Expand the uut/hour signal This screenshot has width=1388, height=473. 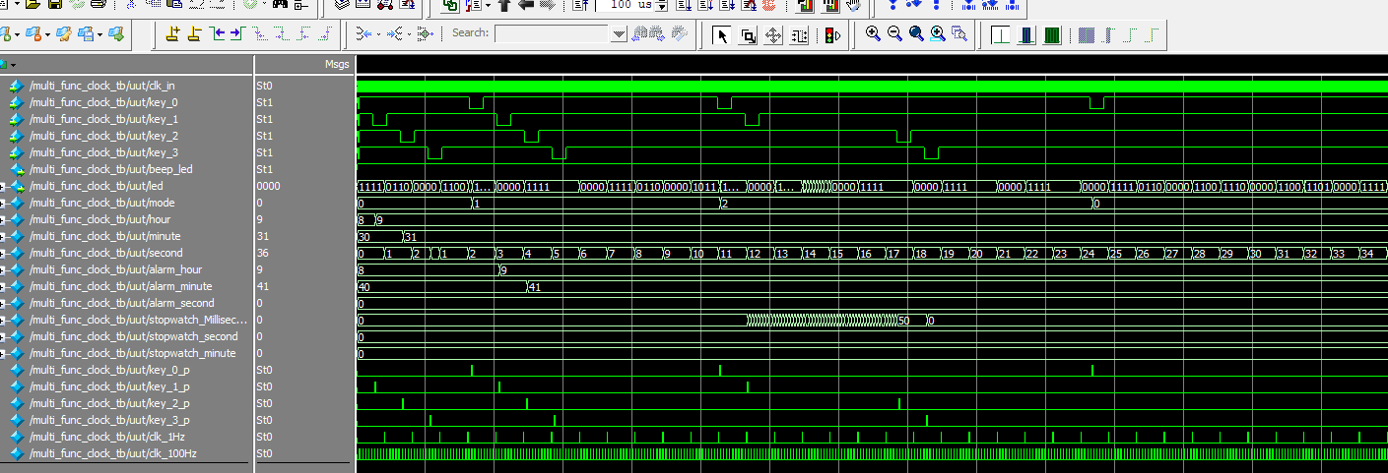[3, 219]
